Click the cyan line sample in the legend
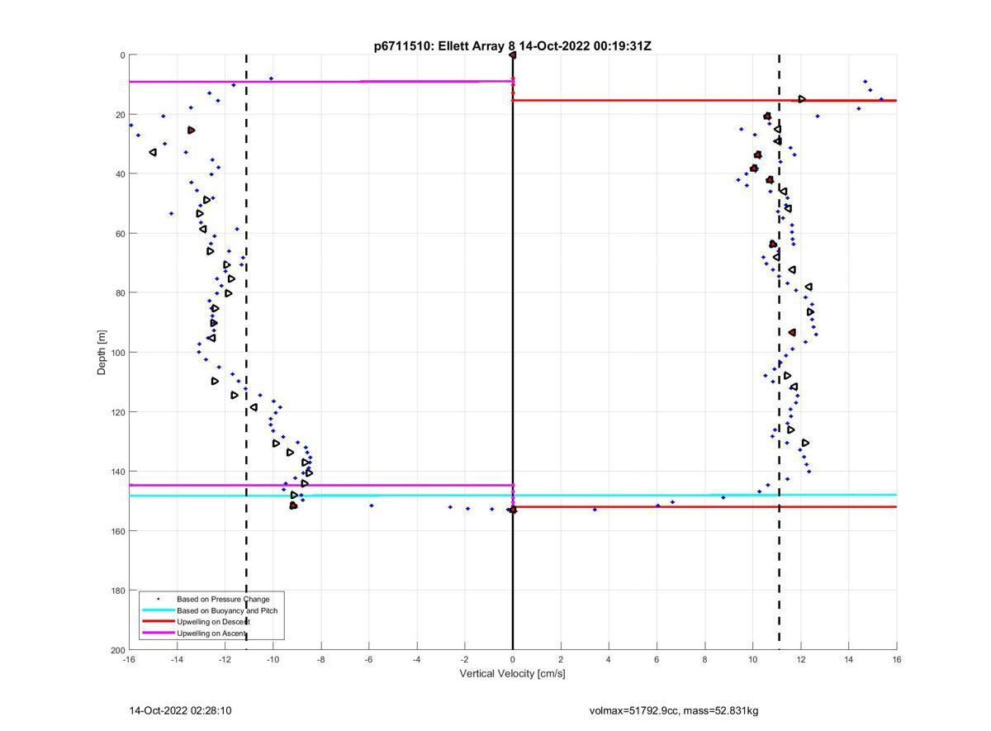 click(158, 610)
